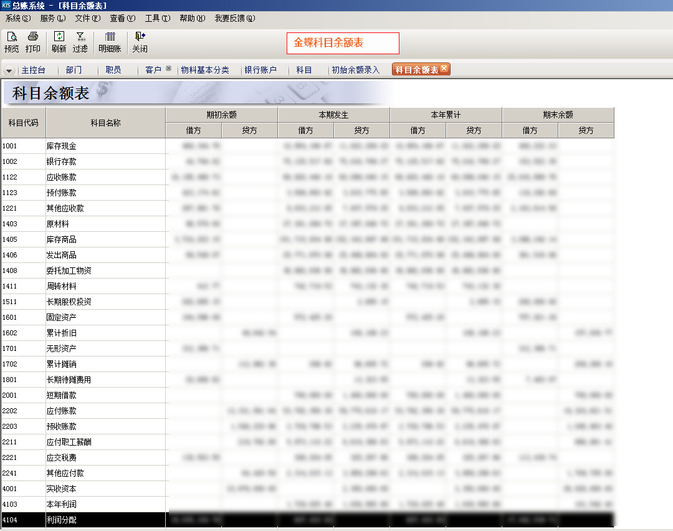Click the 打印 (Print) toolbar icon
Viewport: 673px width, 531px height.
point(33,37)
